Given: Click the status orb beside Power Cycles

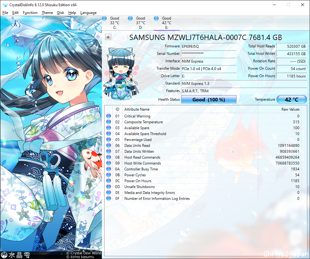Looking at the screenshot, I should [109, 175].
